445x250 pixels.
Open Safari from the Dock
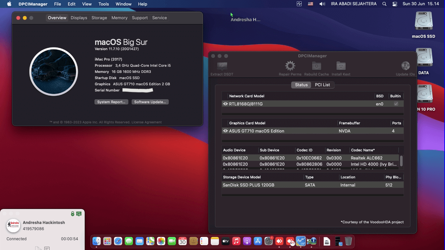click(118, 241)
